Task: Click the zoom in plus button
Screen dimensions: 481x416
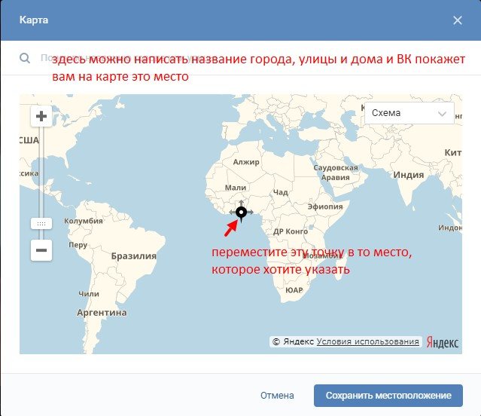Action: tap(41, 117)
